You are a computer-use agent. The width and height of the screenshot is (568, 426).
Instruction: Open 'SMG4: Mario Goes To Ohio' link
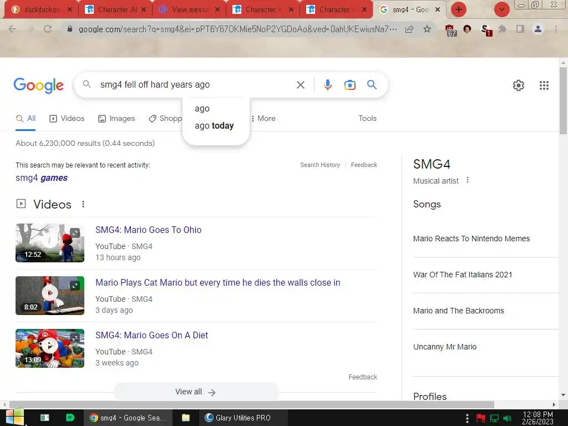[149, 230]
